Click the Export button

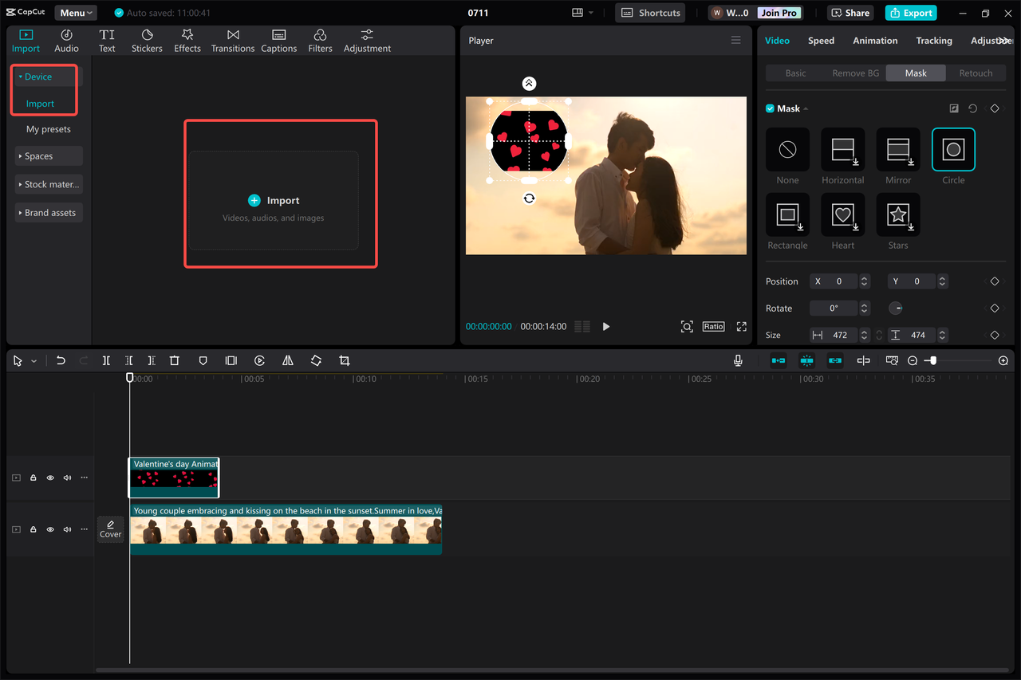[x=910, y=13]
